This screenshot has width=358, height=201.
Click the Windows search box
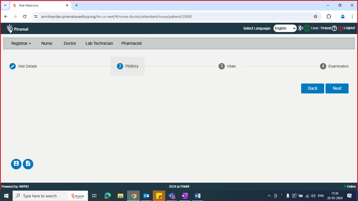50,196
